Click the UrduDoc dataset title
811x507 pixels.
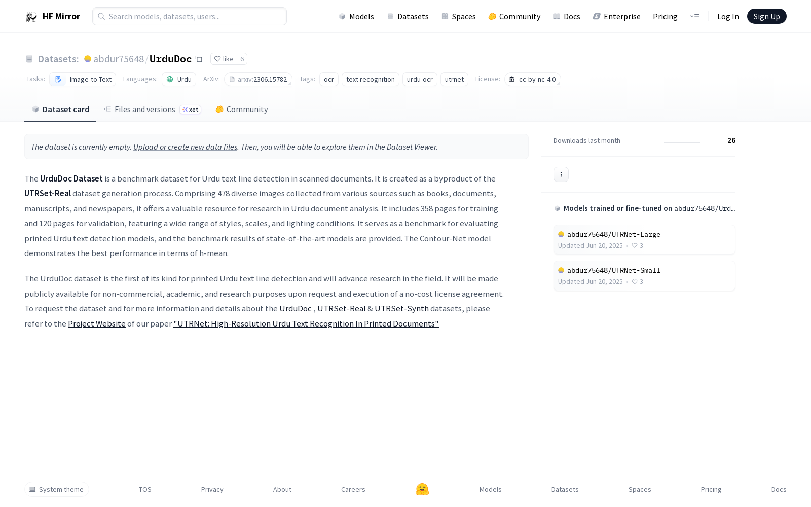pyautogui.click(x=170, y=59)
